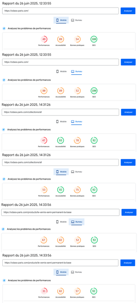Open the Accessibilité gauge showing 93

(x=61, y=141)
